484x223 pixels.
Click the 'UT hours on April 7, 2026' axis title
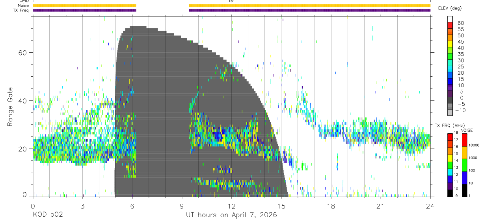pos(231,215)
